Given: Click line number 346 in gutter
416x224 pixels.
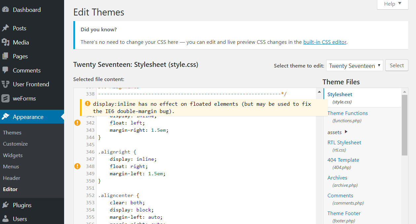Looking at the screenshot, I should pyautogui.click(x=90, y=152).
